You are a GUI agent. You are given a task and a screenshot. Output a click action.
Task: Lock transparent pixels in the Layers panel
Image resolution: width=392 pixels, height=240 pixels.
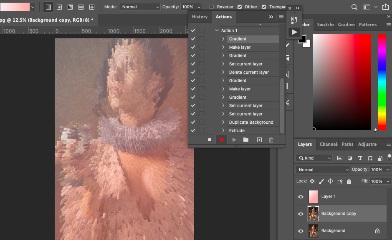coord(312,181)
